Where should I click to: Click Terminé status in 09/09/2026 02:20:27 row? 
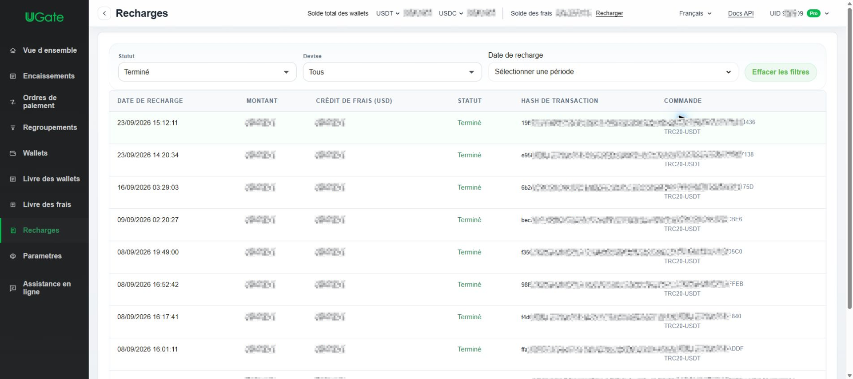tap(469, 220)
